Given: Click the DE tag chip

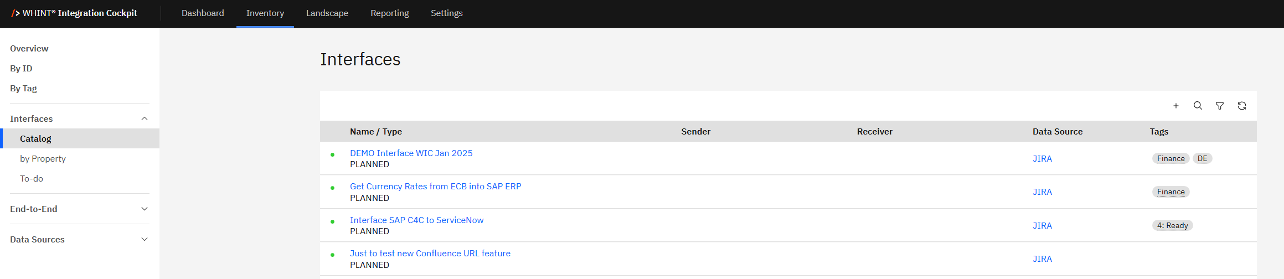Looking at the screenshot, I should [x=1202, y=158].
